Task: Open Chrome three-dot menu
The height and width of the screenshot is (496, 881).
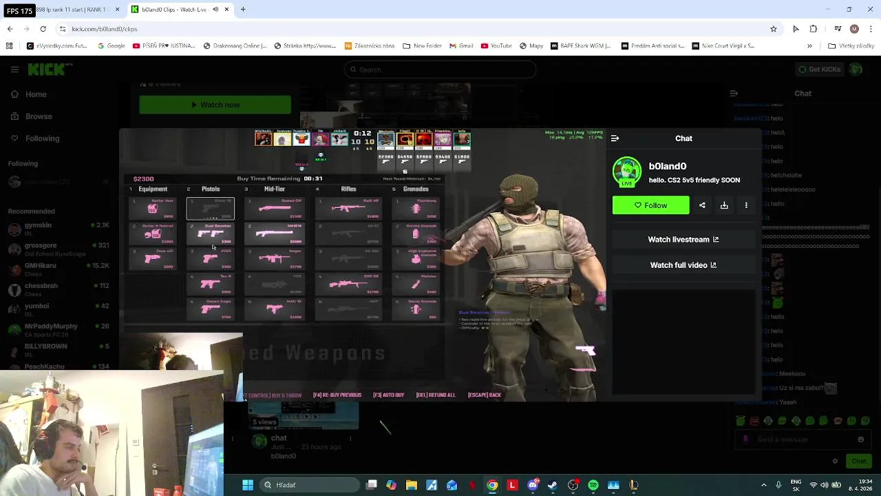Action: pos(871,29)
